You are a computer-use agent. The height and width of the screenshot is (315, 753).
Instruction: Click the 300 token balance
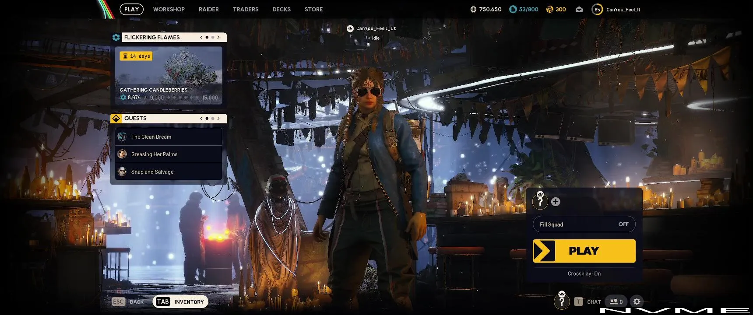click(x=560, y=9)
